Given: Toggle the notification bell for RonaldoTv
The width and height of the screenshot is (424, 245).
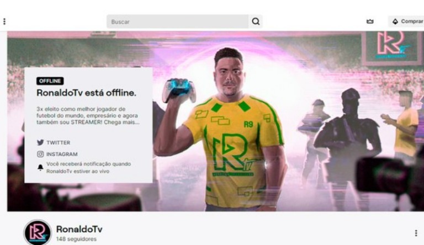Looking at the screenshot, I should (x=40, y=167).
